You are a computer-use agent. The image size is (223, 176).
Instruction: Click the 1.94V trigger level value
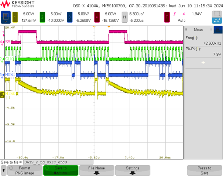click(197, 14)
